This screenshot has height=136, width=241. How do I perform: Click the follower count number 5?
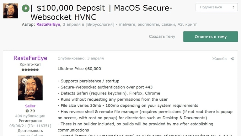233,7
